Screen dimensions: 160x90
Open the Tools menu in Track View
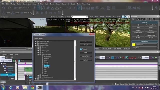click(x=17, y=54)
